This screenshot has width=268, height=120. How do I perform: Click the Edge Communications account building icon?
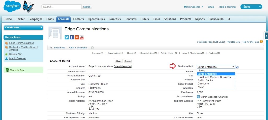55,33
